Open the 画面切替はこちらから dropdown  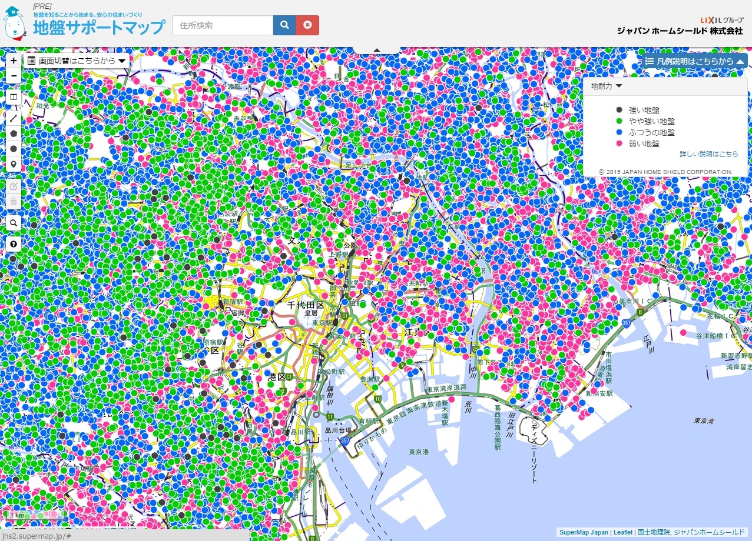coord(77,61)
